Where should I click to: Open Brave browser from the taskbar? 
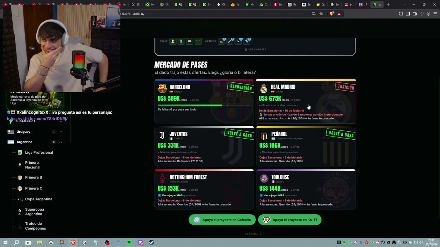click(x=73, y=243)
